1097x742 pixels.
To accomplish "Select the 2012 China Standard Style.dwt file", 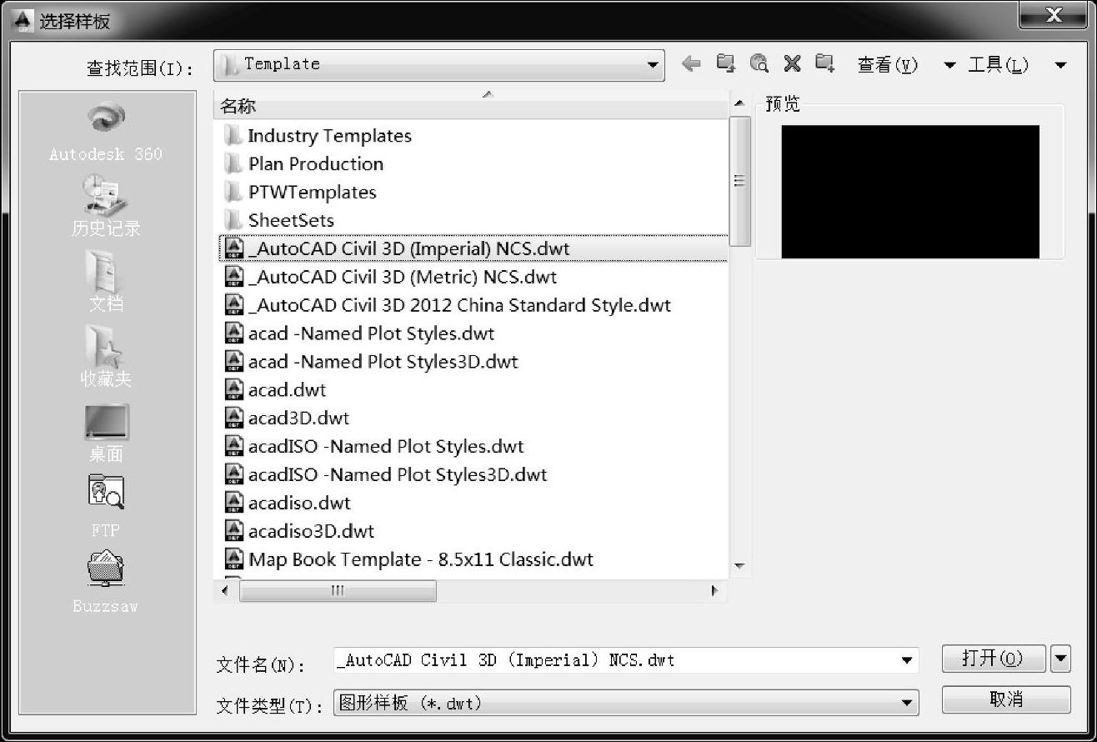I will tap(448, 306).
